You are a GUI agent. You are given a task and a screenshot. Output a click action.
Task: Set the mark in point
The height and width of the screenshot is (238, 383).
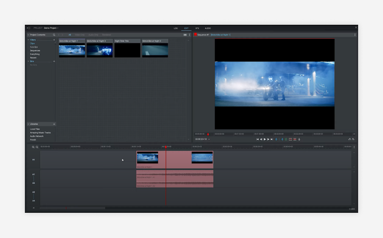pyautogui.click(x=276, y=139)
